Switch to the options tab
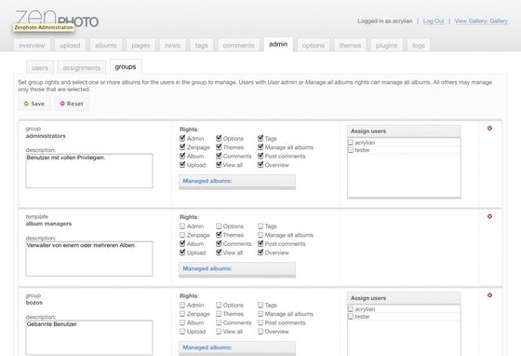521x356 pixels. [x=313, y=46]
